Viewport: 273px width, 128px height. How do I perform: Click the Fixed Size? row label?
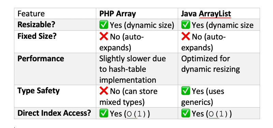37,36
